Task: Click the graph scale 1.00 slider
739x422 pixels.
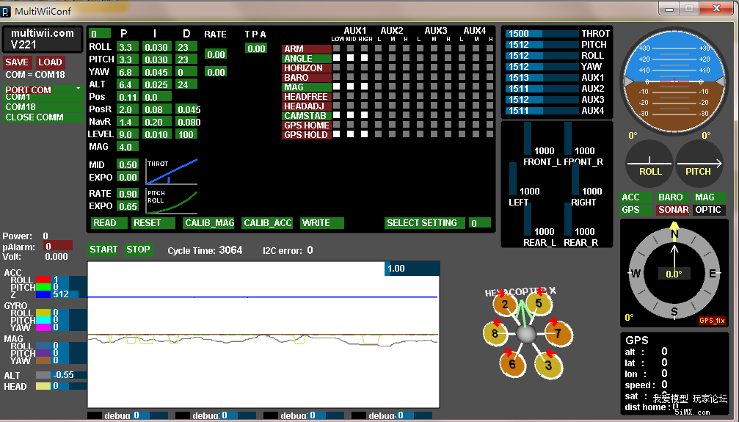Action: click(412, 269)
